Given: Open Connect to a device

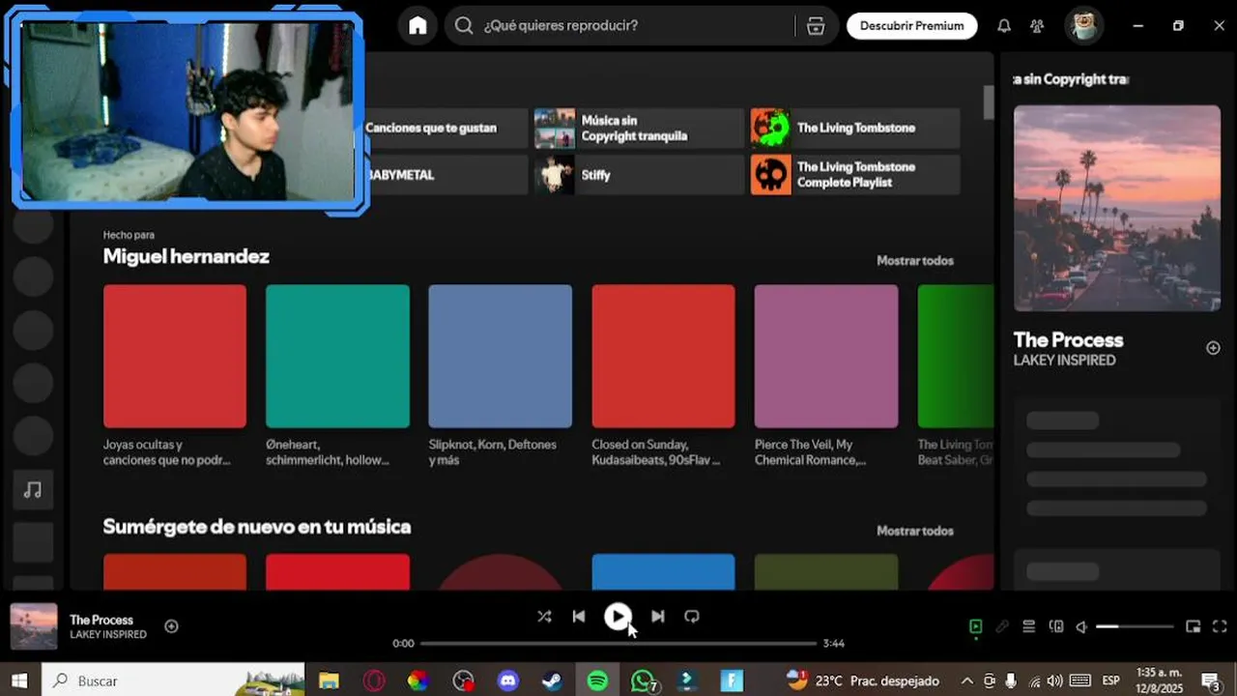Looking at the screenshot, I should tap(1056, 626).
